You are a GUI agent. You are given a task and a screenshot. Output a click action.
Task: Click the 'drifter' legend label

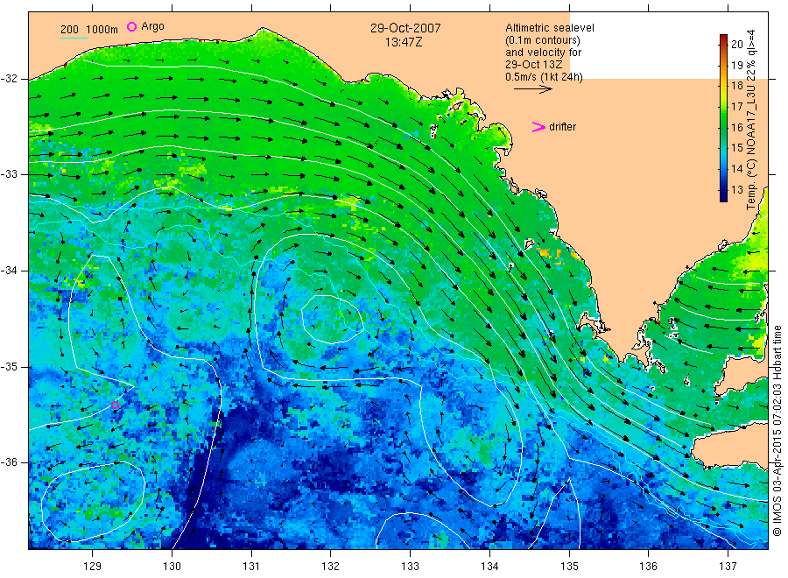[x=562, y=127]
